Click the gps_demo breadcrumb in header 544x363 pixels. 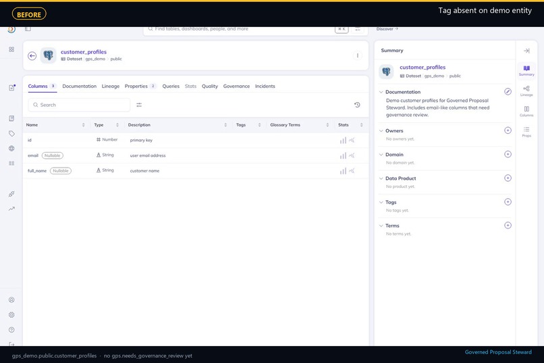click(x=95, y=59)
